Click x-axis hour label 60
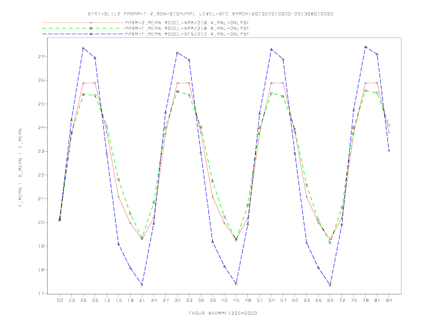 click(295, 300)
